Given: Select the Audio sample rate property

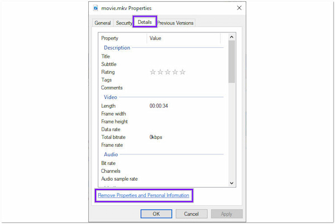Looking at the screenshot, I should tap(119, 179).
